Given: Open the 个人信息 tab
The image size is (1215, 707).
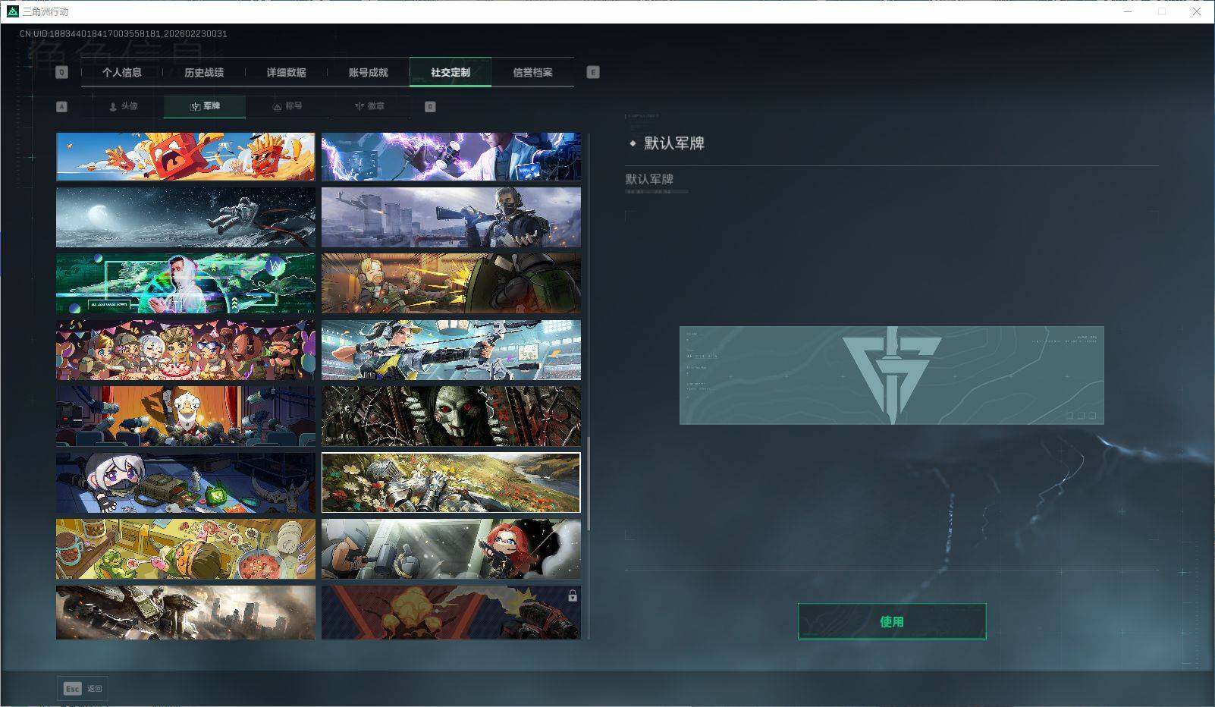Looking at the screenshot, I should click(122, 72).
